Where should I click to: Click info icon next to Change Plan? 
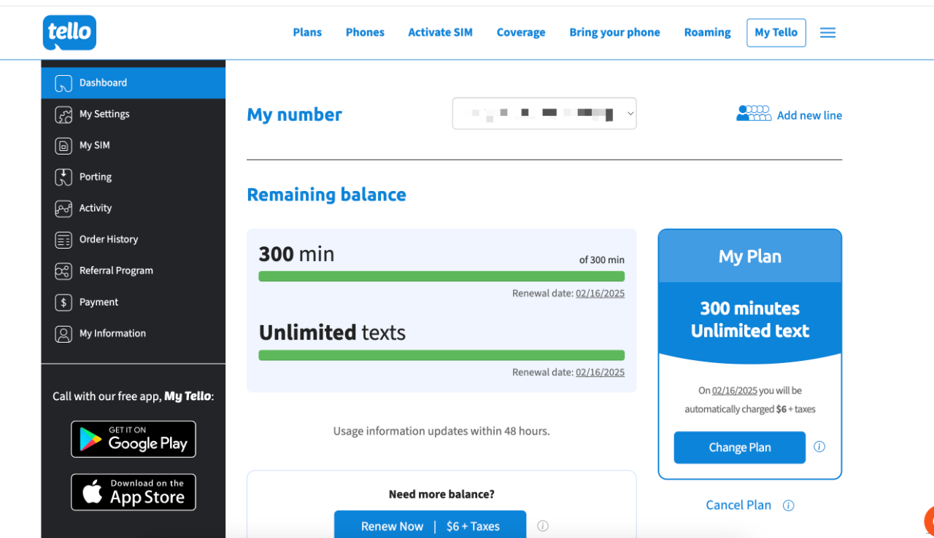click(819, 447)
